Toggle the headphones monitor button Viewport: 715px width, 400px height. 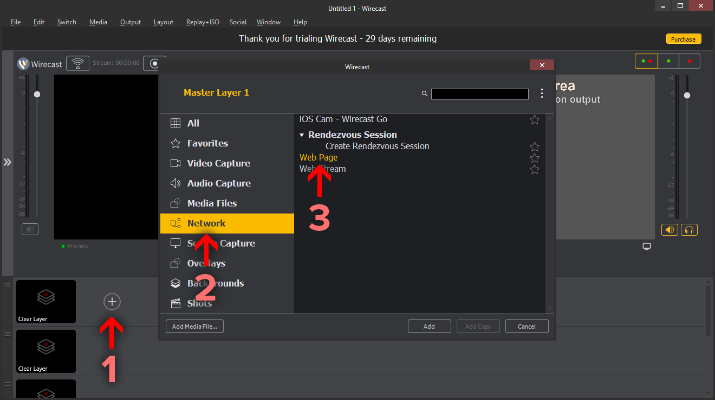(689, 230)
